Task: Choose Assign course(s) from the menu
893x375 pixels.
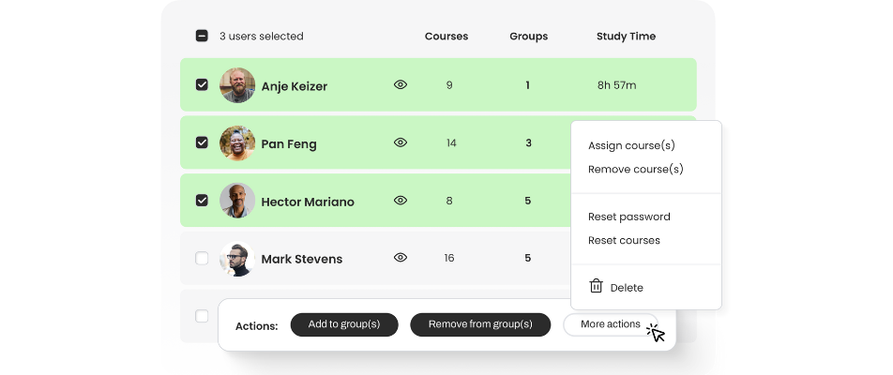Action: pos(631,145)
